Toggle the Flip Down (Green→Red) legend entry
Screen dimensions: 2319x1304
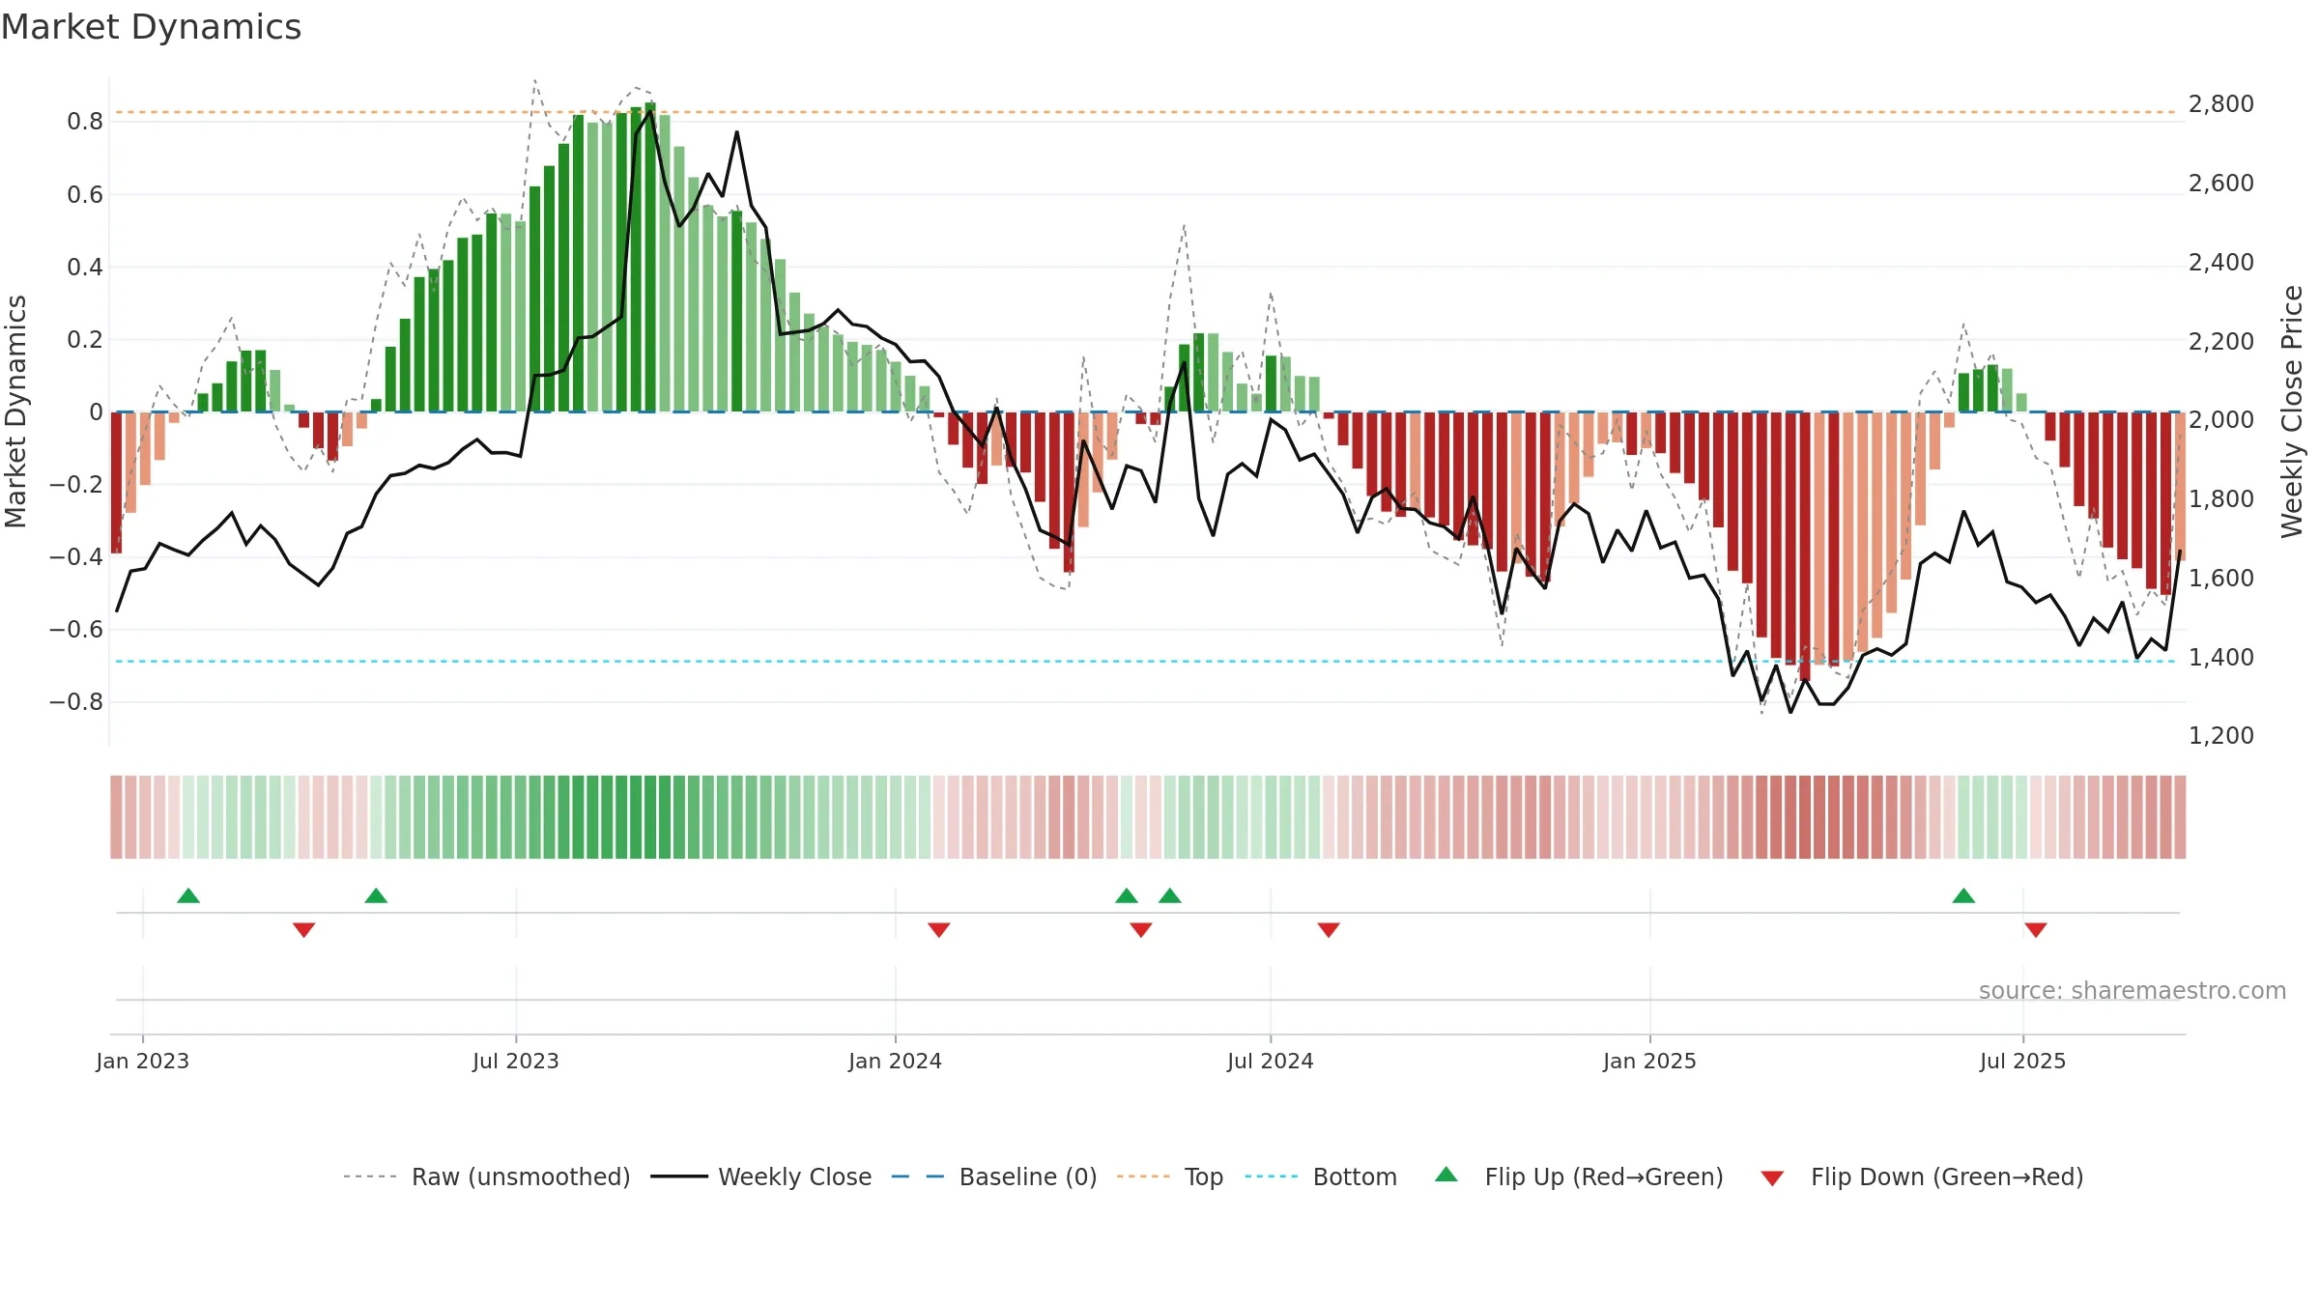tap(1922, 1176)
